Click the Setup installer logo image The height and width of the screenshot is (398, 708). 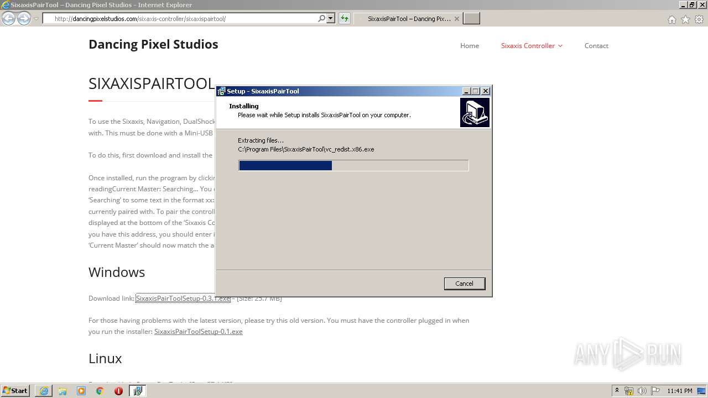click(475, 113)
